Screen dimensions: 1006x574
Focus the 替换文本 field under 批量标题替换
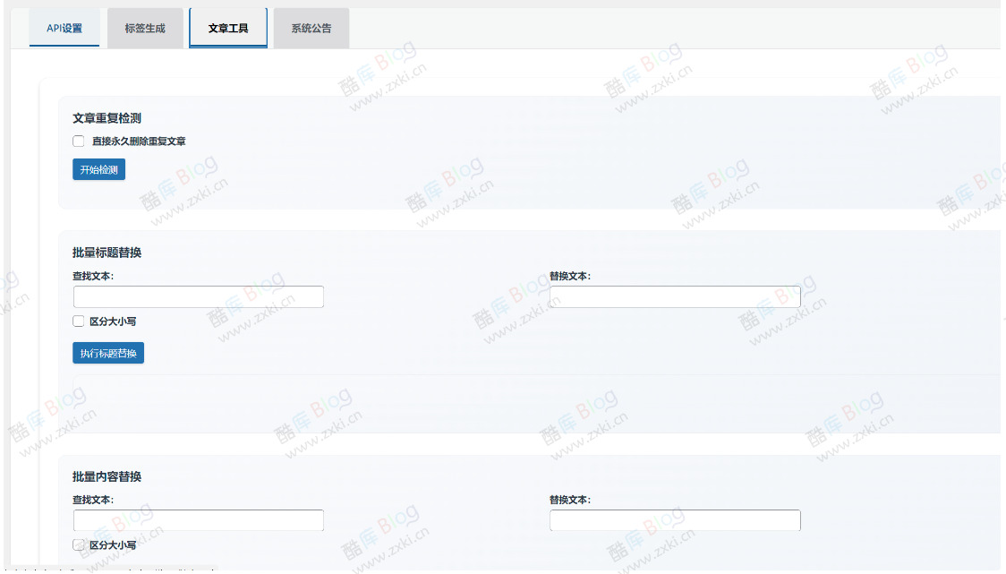click(674, 296)
